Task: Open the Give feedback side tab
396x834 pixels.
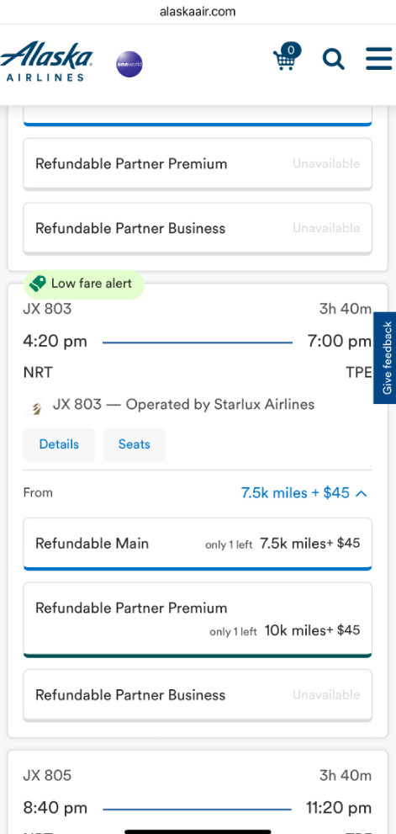Action: click(385, 358)
